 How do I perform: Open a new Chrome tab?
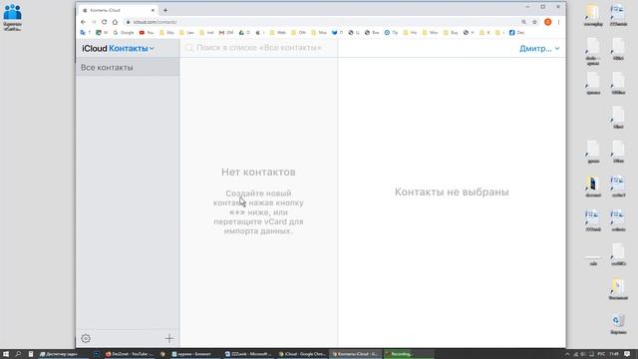point(165,10)
